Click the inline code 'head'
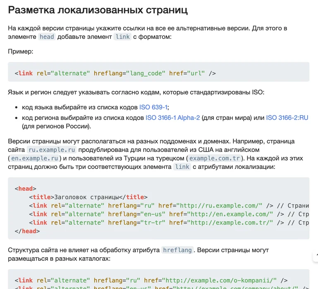The height and width of the screenshot is (289, 318). [47, 37]
